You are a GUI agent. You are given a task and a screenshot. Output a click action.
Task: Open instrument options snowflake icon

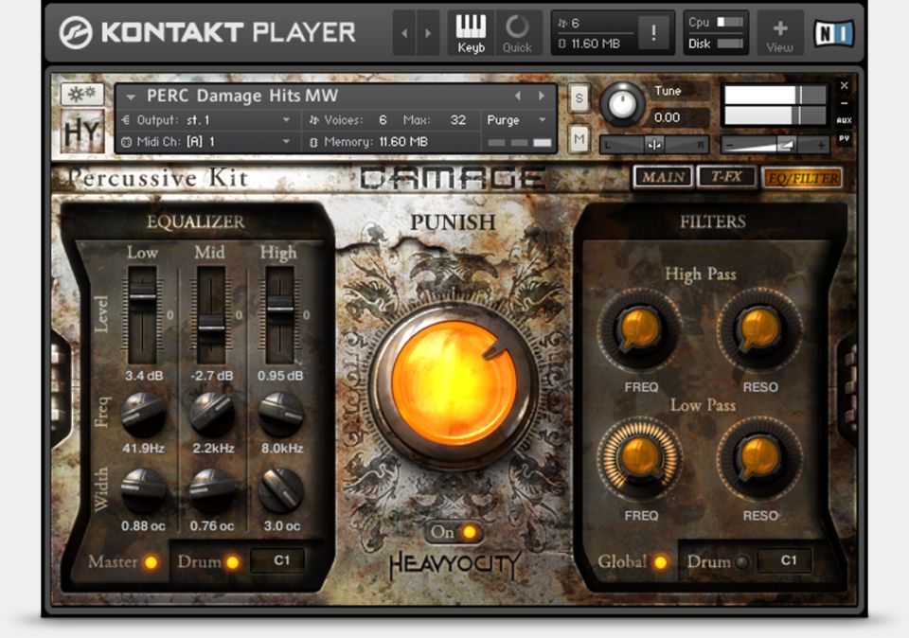[x=81, y=95]
